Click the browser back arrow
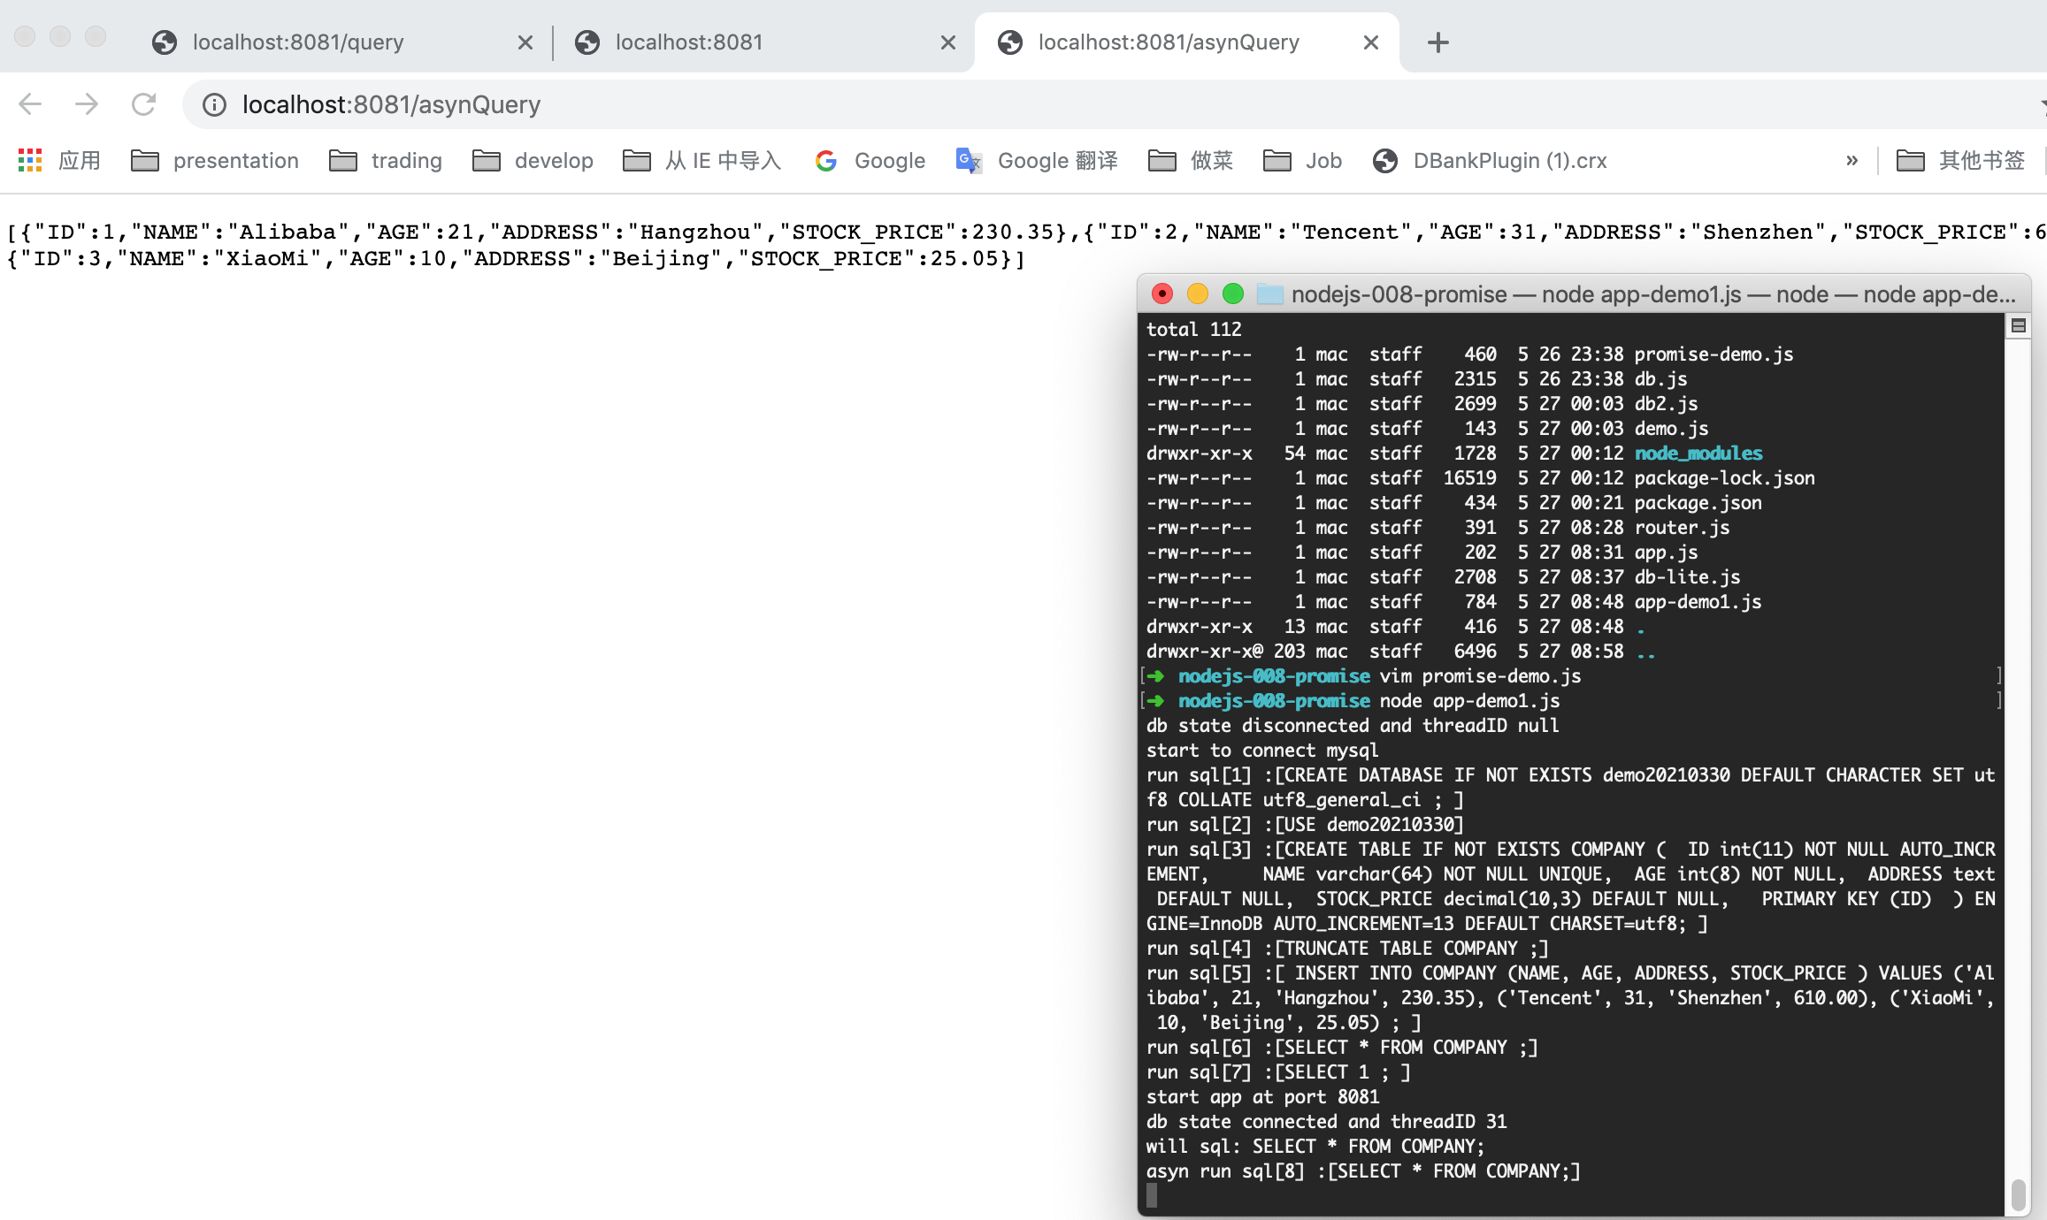Screen dimensions: 2047x1220 (30, 104)
